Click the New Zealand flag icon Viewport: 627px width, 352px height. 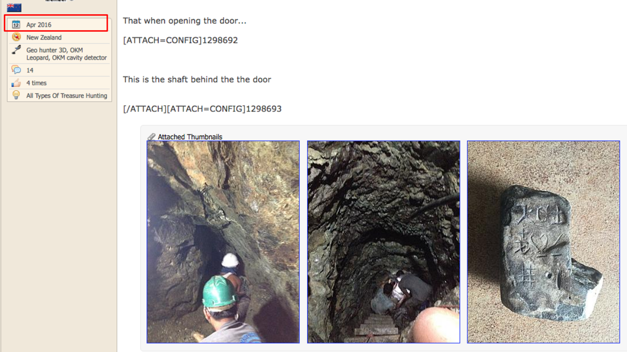pyautogui.click(x=14, y=8)
